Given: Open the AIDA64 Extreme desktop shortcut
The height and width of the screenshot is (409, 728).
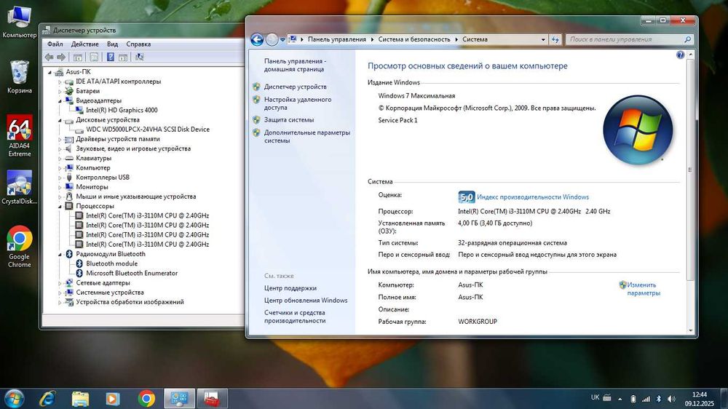Looking at the screenshot, I should tap(20, 135).
